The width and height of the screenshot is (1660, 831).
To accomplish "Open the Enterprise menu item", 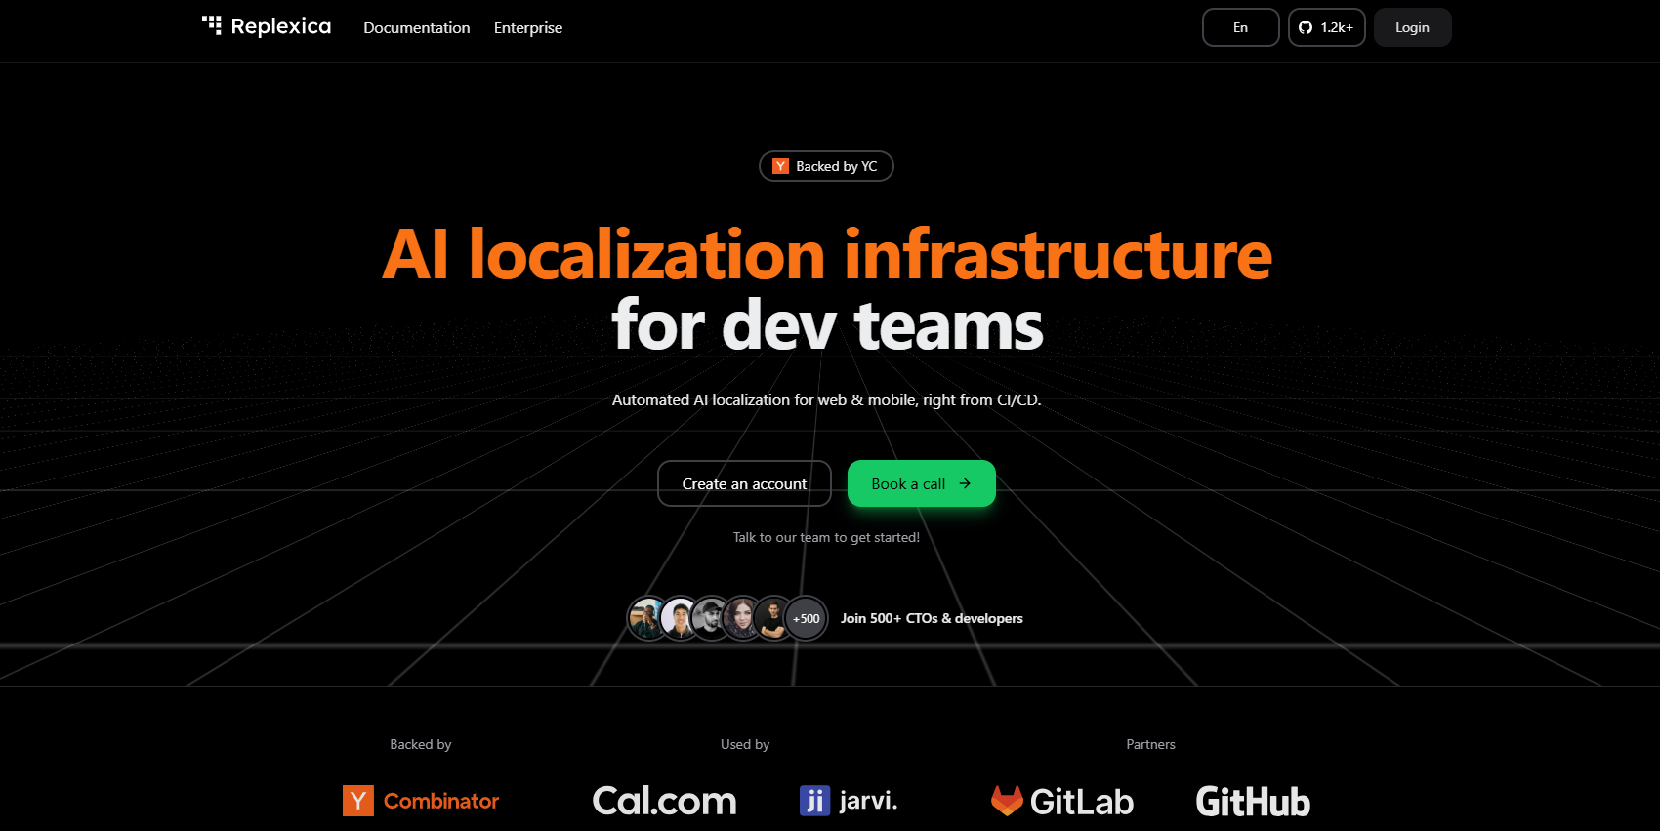I will (x=528, y=27).
